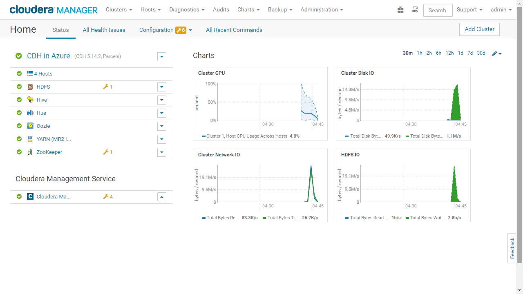
Task: Open HDFS configuration wrench warning
Action: (108, 87)
